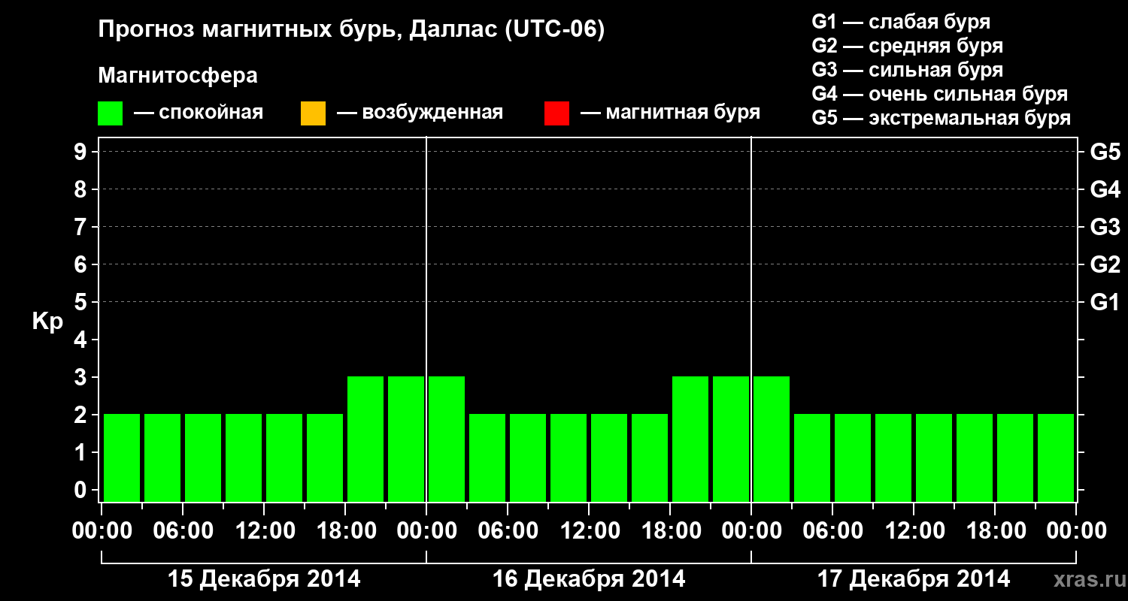Select the chart title 'Прогноз магнитных бурь, Даллас (UTC-06)'

(351, 30)
